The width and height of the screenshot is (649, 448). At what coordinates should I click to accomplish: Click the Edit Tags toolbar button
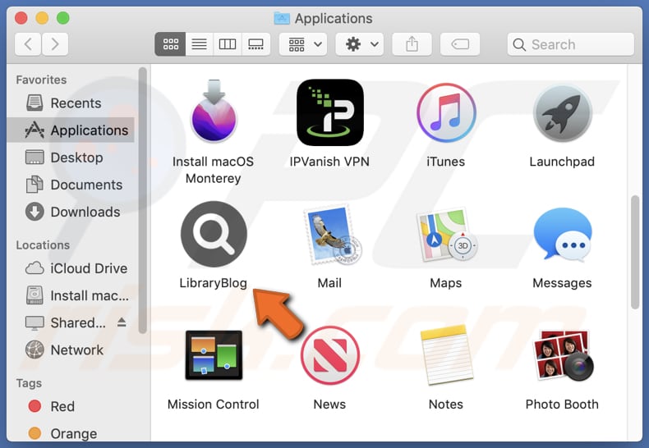[460, 43]
